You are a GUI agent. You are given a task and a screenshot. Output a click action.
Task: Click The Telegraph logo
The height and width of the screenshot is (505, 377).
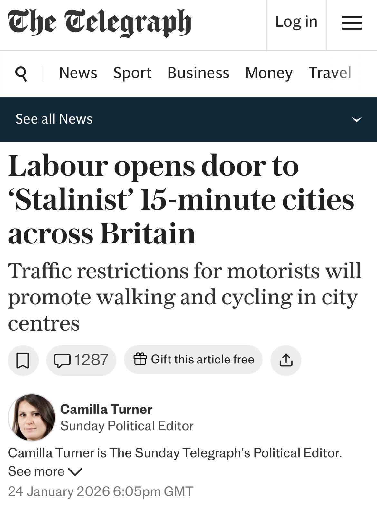pyautogui.click(x=100, y=23)
